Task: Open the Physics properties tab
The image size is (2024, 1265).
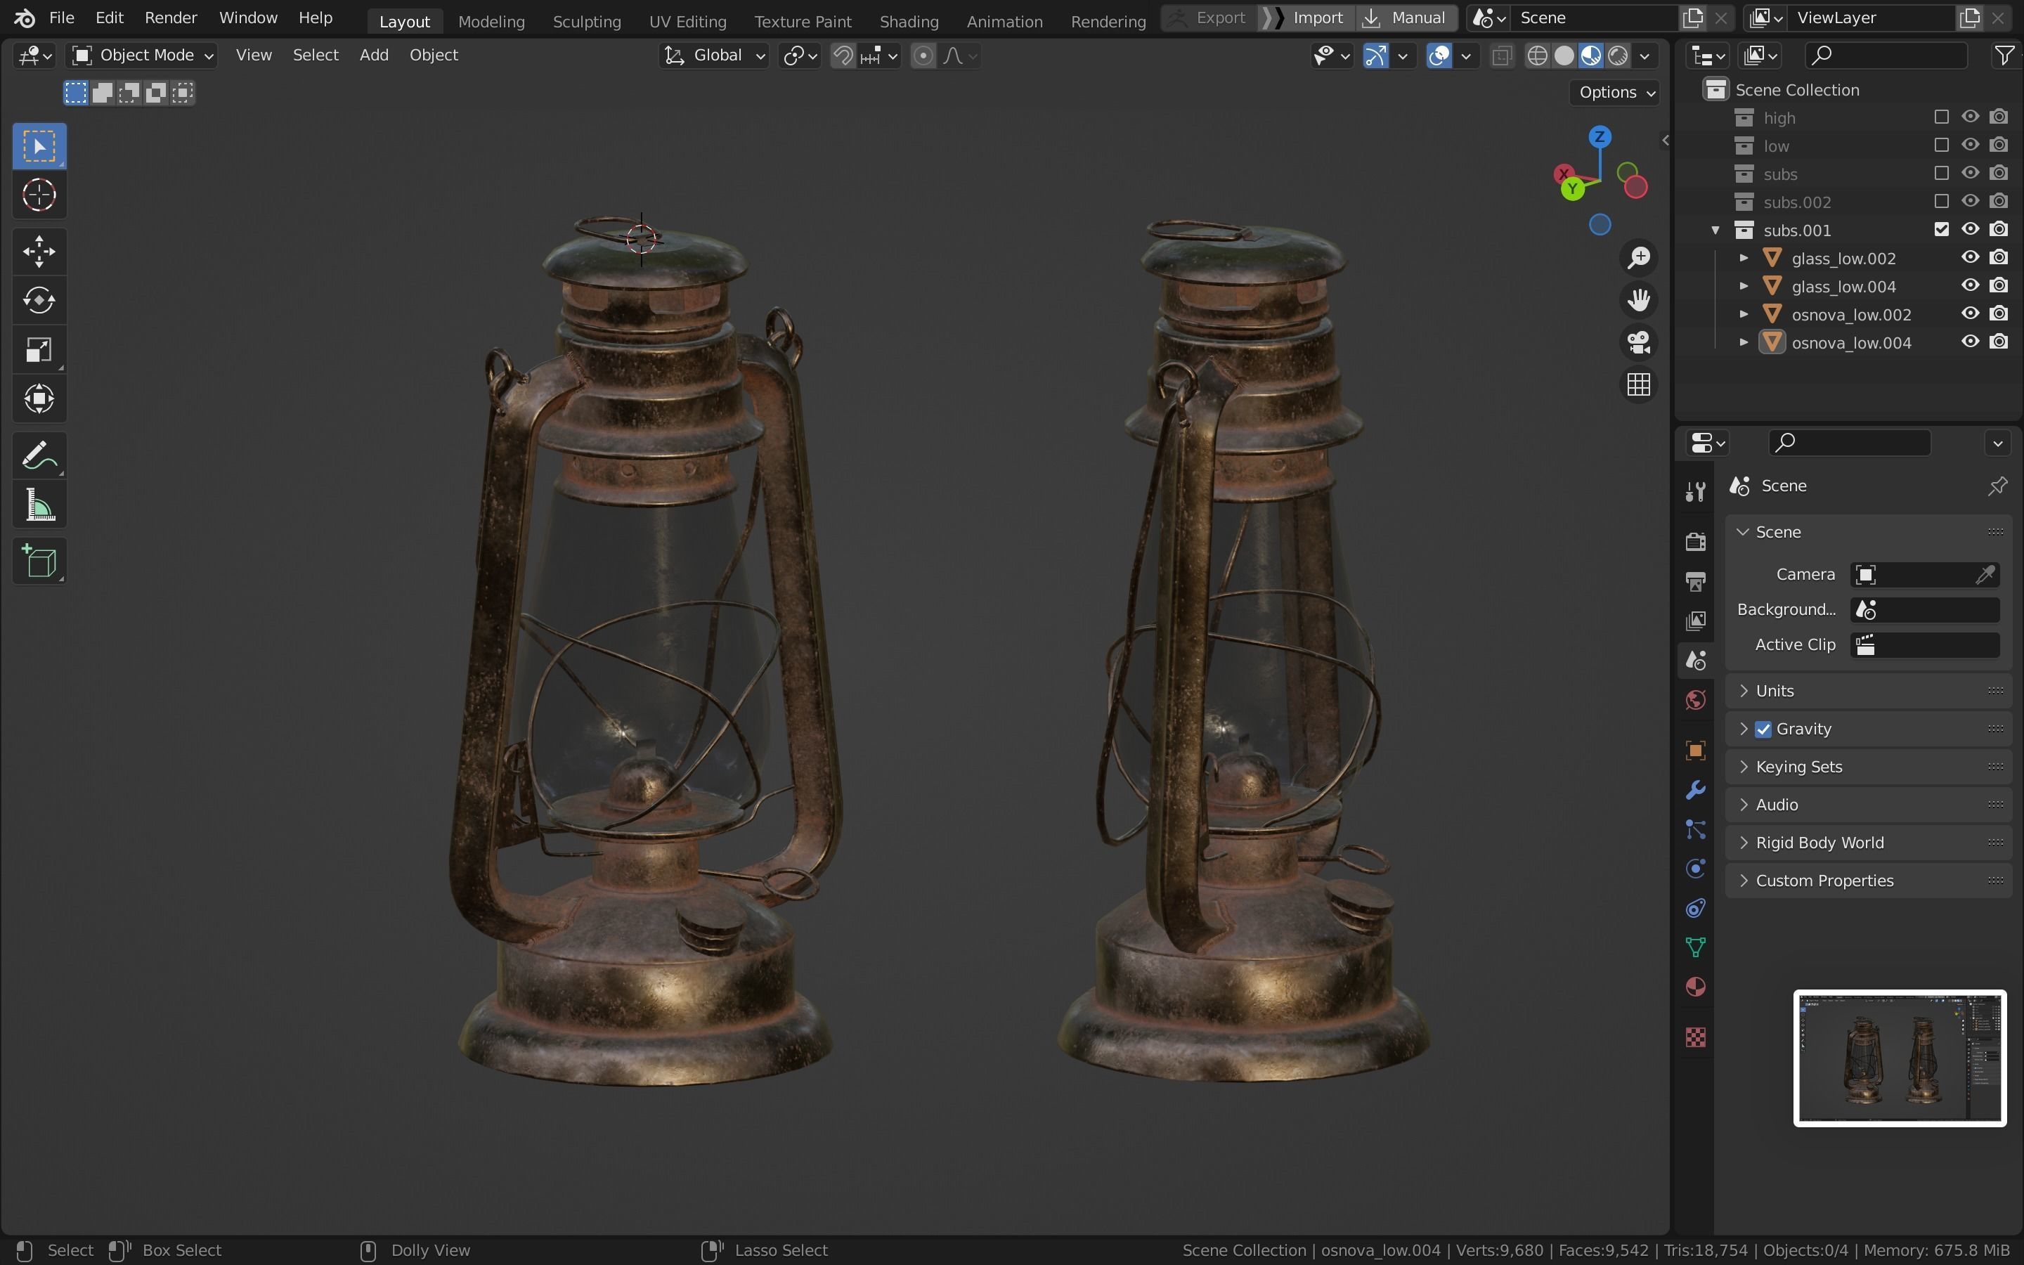Action: (x=1695, y=869)
